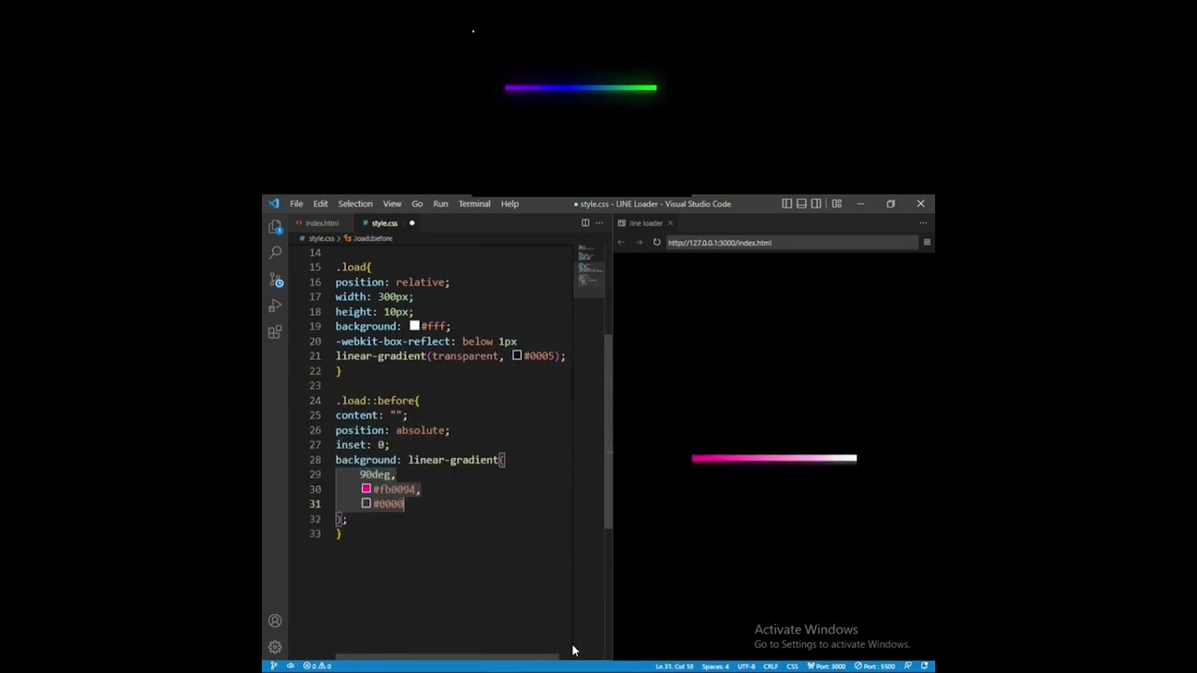Open the Accounts menu icon

pyautogui.click(x=275, y=621)
